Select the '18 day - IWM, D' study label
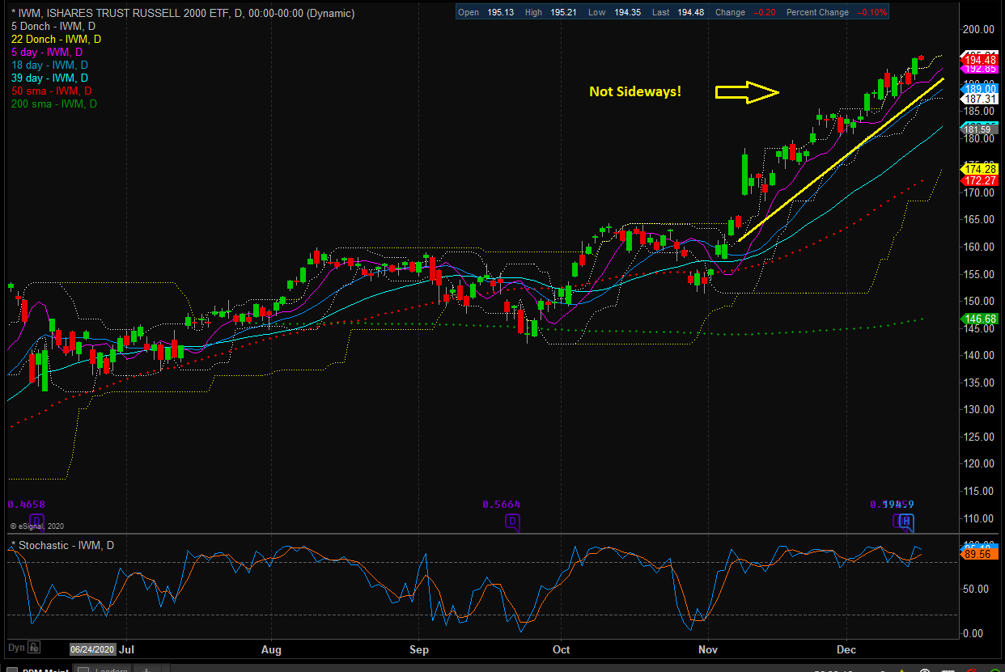This screenshot has height=672, width=1005. point(49,65)
